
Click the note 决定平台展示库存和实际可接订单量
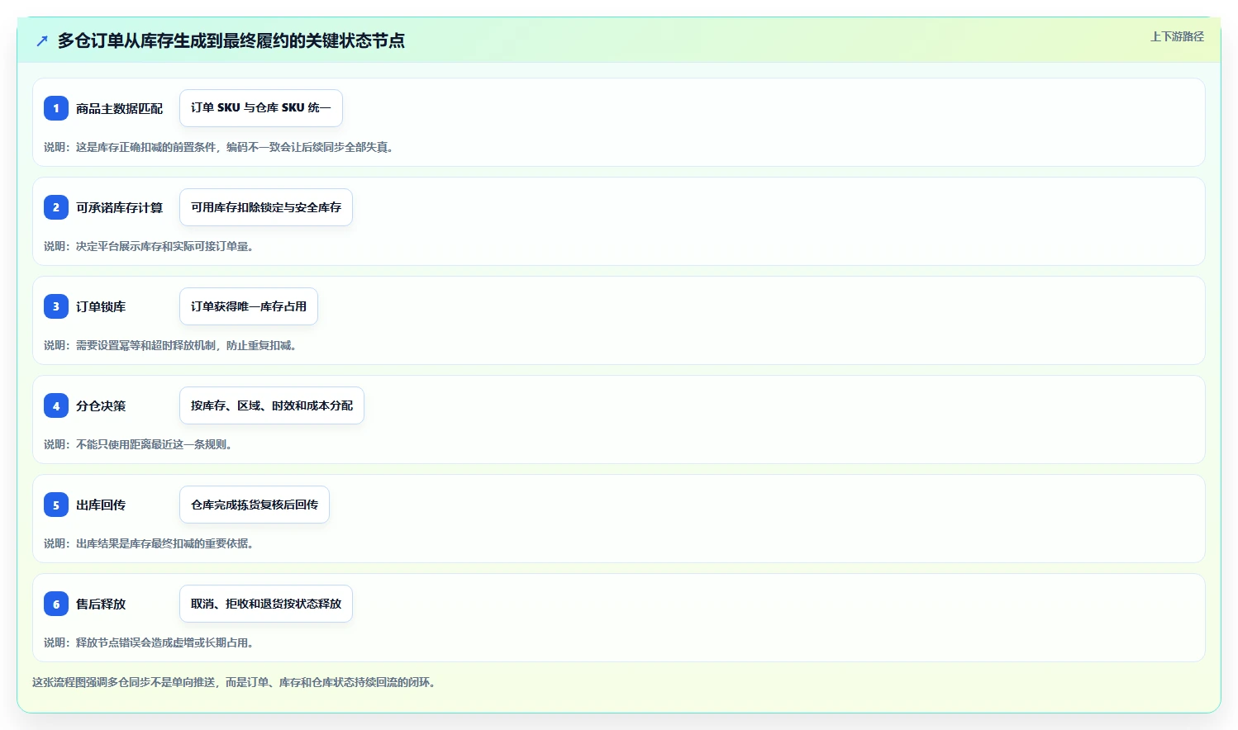click(x=151, y=246)
